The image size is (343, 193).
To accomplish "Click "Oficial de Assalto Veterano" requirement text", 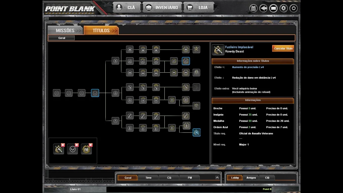I will tap(256, 133).
